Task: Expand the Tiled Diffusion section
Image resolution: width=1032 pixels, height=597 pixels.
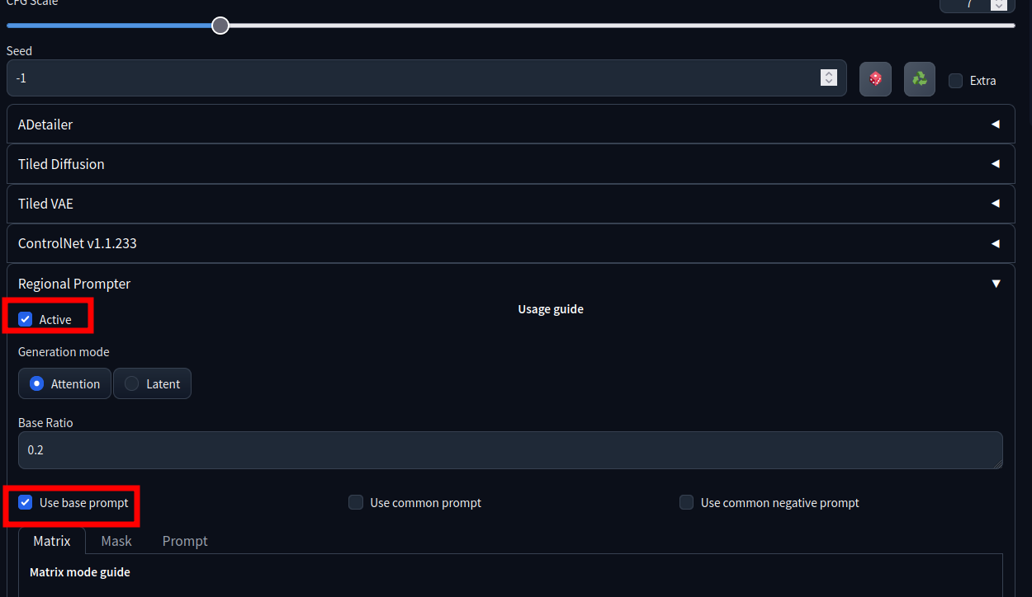Action: click(x=510, y=164)
